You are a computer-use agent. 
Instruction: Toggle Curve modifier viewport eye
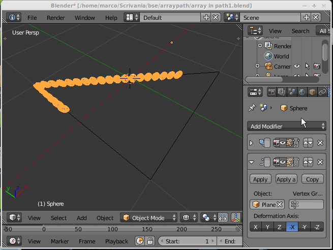[283, 162]
